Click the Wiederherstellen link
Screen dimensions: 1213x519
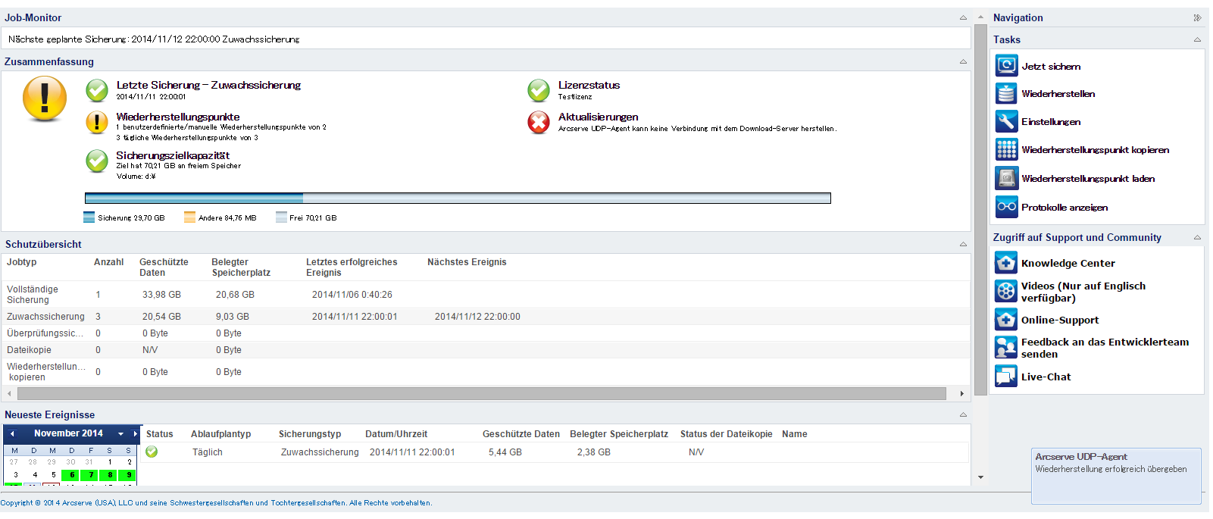[x=1058, y=94]
